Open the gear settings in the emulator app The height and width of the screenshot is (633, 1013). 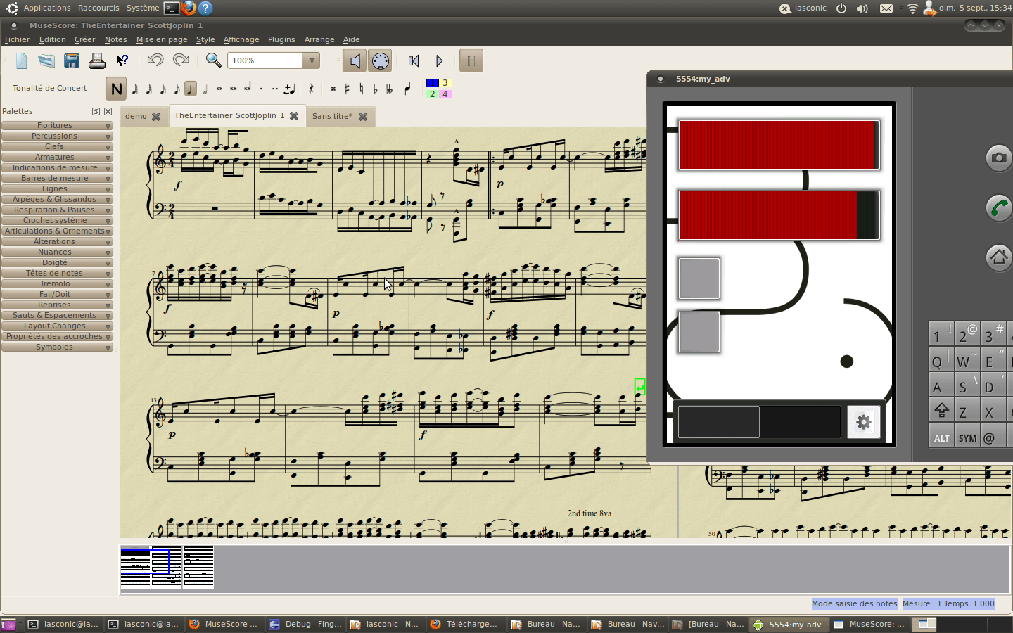(x=864, y=422)
